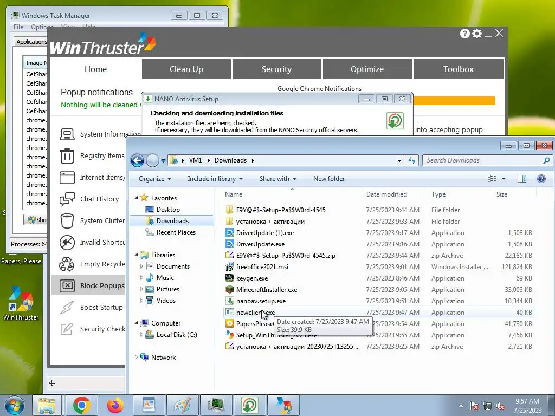Select Registry Items trash icon
Viewport: 555px width, 416px height.
67,156
